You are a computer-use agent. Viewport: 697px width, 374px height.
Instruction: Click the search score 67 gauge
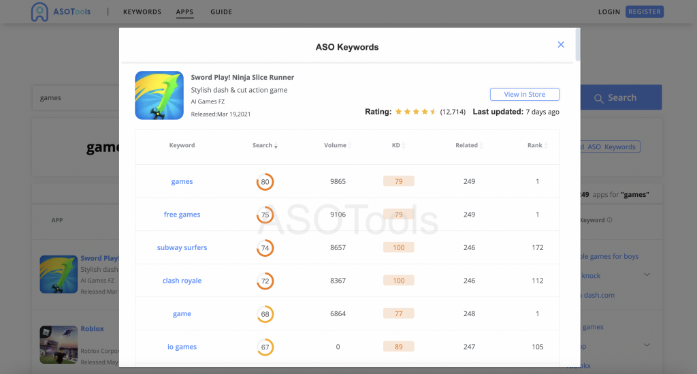(x=265, y=347)
